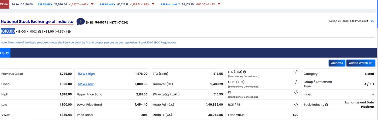The image size is (378, 120).
Task: Click the refresh icon beside All Prices
Action: [372, 21]
